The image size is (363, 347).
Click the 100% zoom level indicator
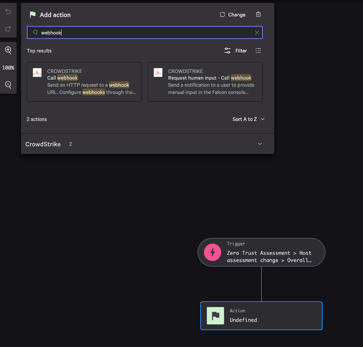pyautogui.click(x=8, y=68)
